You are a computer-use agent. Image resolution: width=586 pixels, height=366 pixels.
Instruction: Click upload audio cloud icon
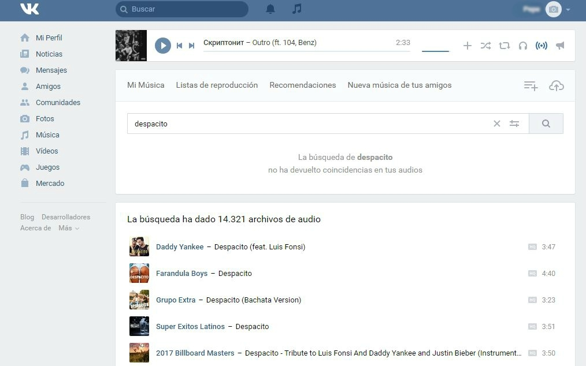tap(557, 85)
